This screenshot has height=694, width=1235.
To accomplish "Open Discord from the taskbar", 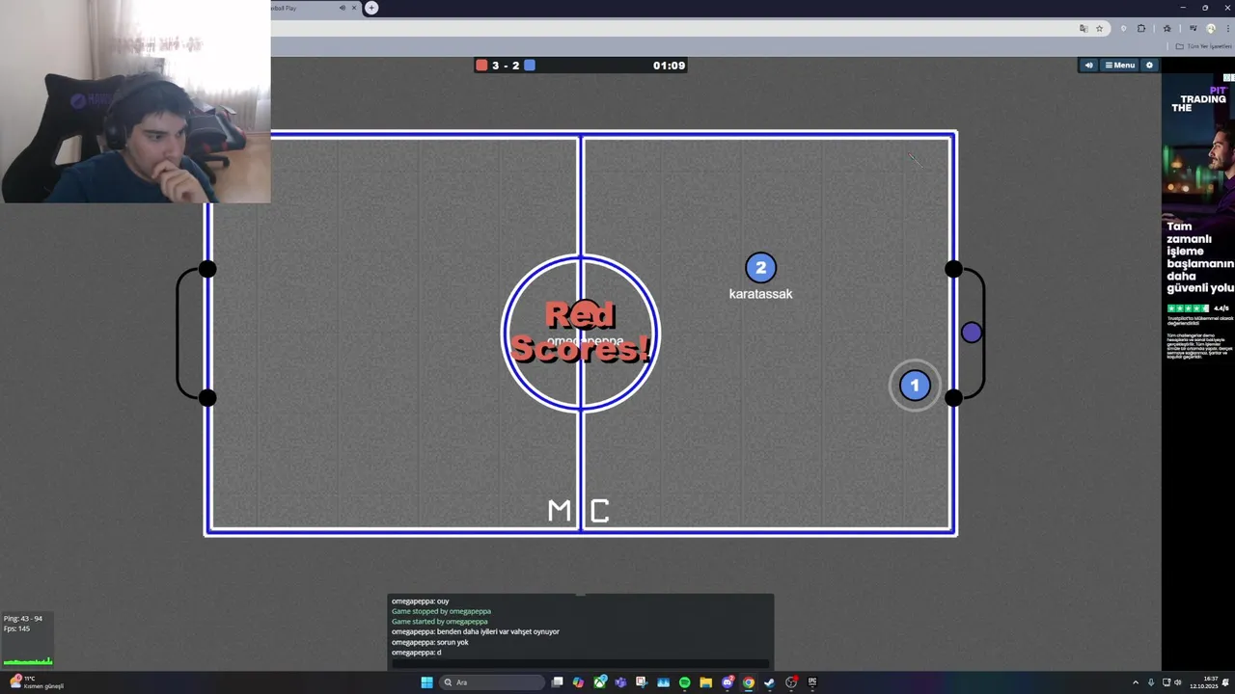I will click(x=727, y=682).
